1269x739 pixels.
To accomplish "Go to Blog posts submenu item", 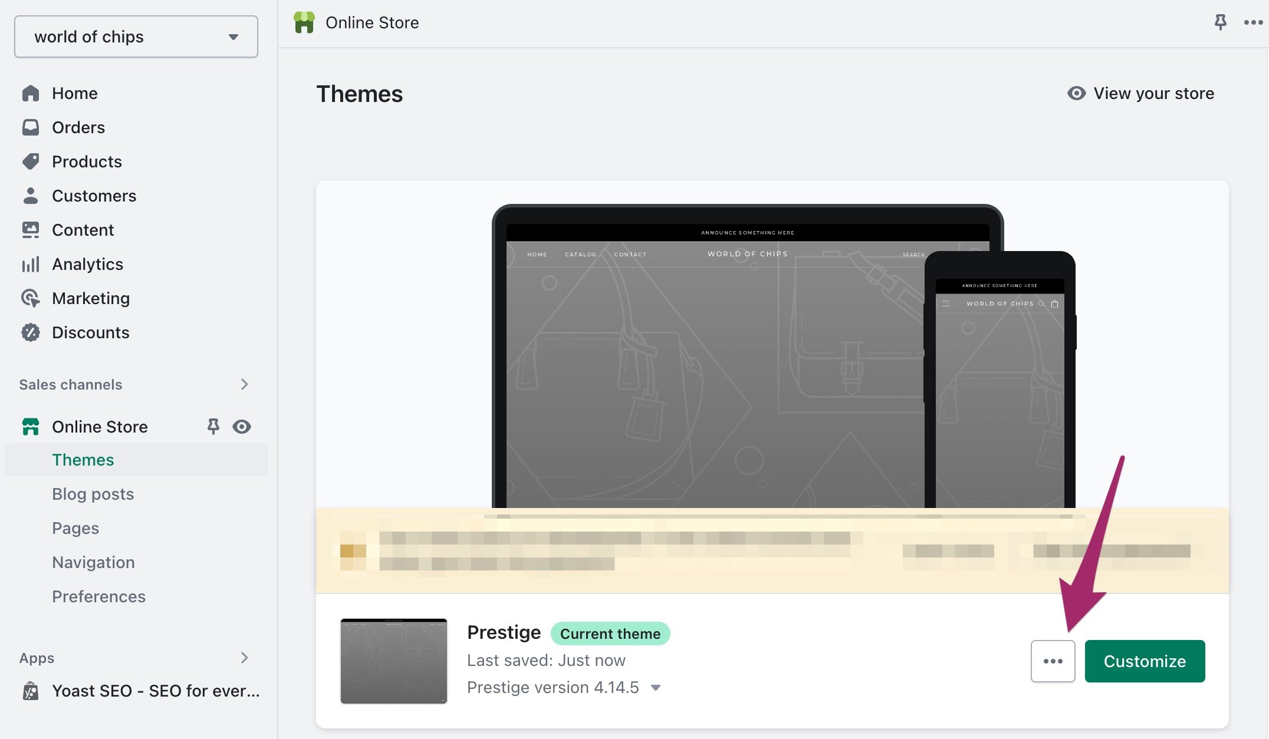I will pos(93,494).
